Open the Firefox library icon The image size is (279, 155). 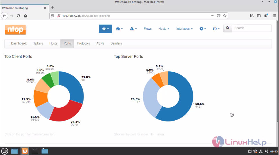(252, 16)
